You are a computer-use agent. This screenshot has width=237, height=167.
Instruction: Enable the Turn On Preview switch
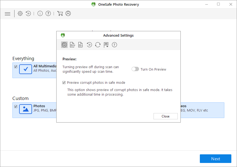(x=135, y=69)
